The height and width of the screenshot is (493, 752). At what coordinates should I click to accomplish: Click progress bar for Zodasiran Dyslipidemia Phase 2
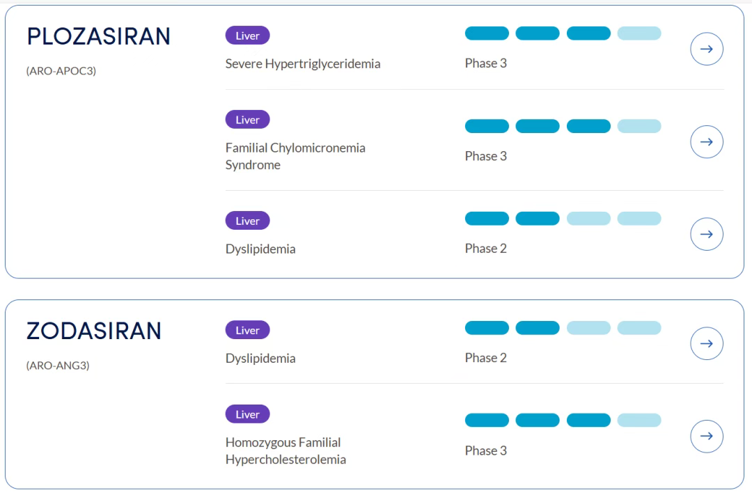click(x=563, y=328)
